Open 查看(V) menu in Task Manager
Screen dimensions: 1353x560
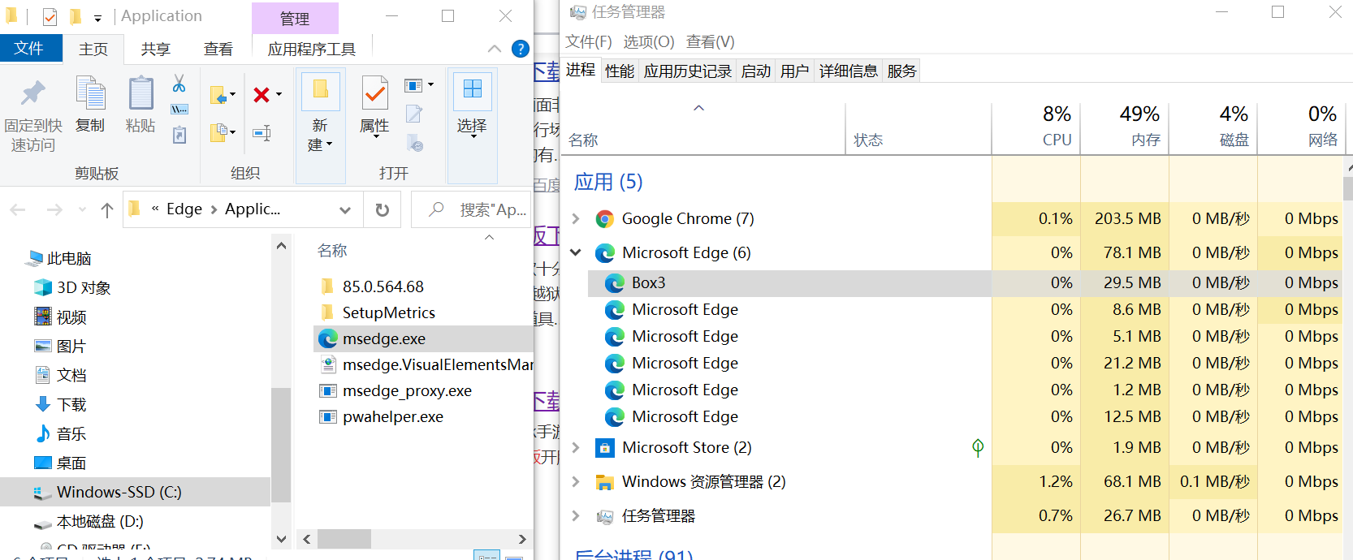tap(711, 41)
